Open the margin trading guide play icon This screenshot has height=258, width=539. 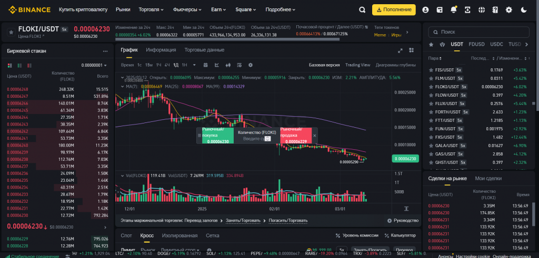coord(390,221)
